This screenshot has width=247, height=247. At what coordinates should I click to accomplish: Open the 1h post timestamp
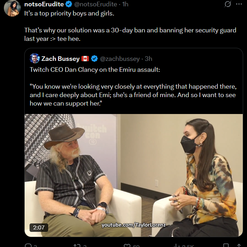125,4
